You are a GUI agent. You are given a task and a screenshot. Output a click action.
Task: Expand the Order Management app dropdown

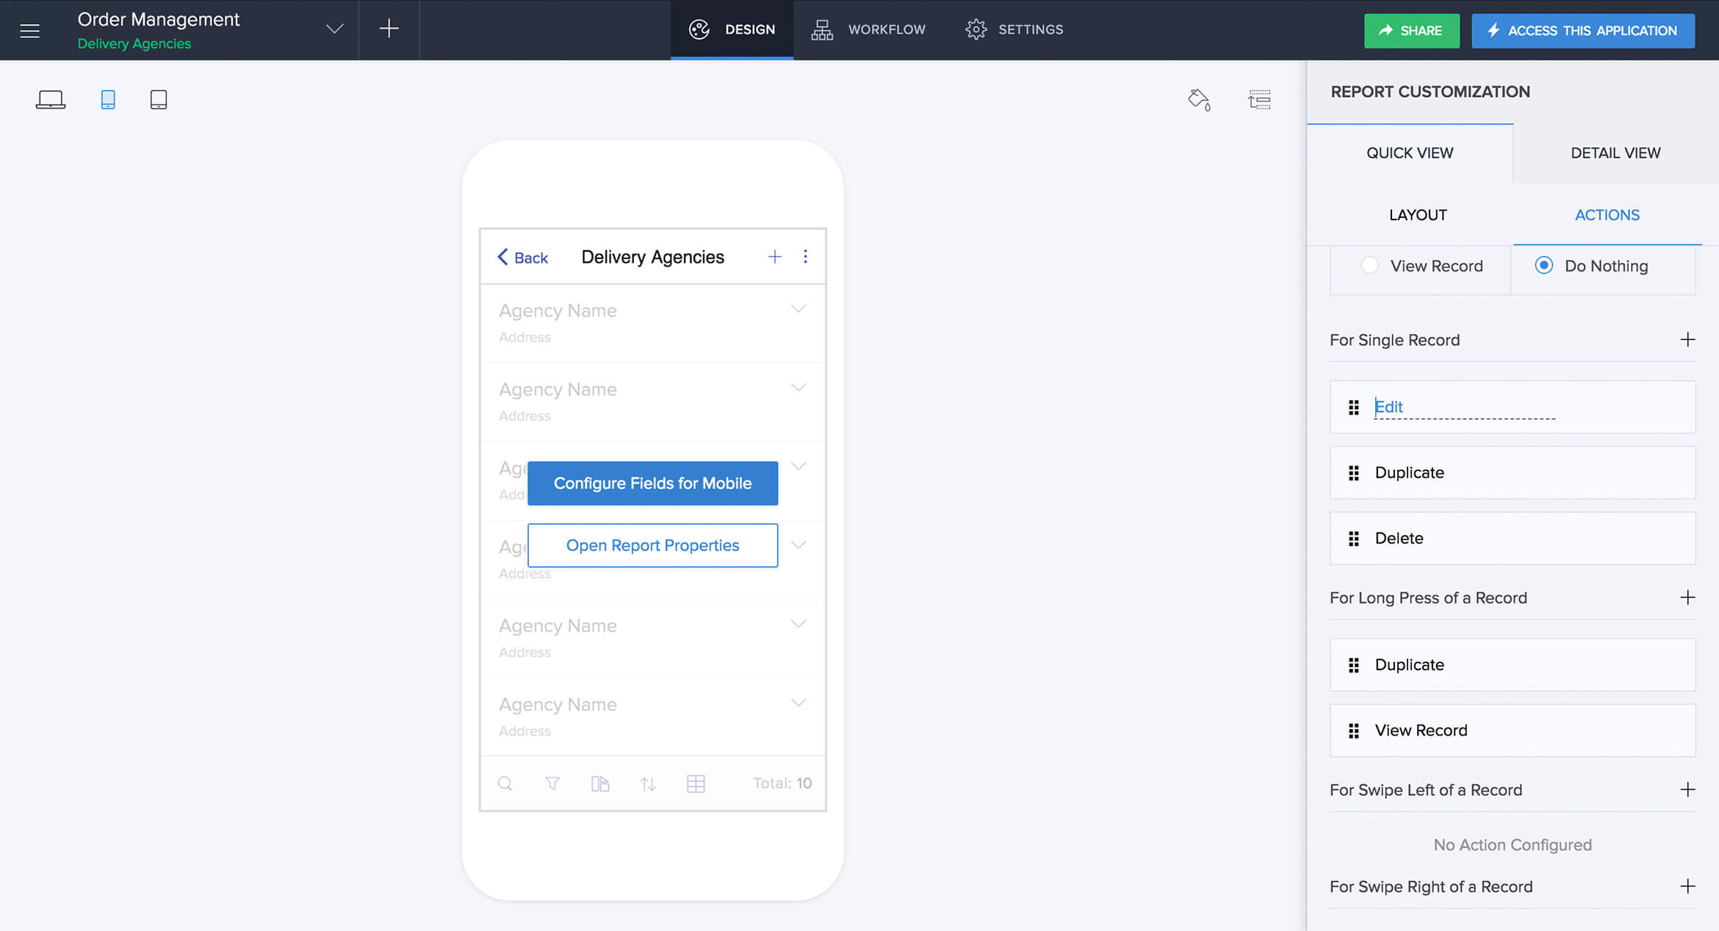coord(334,29)
